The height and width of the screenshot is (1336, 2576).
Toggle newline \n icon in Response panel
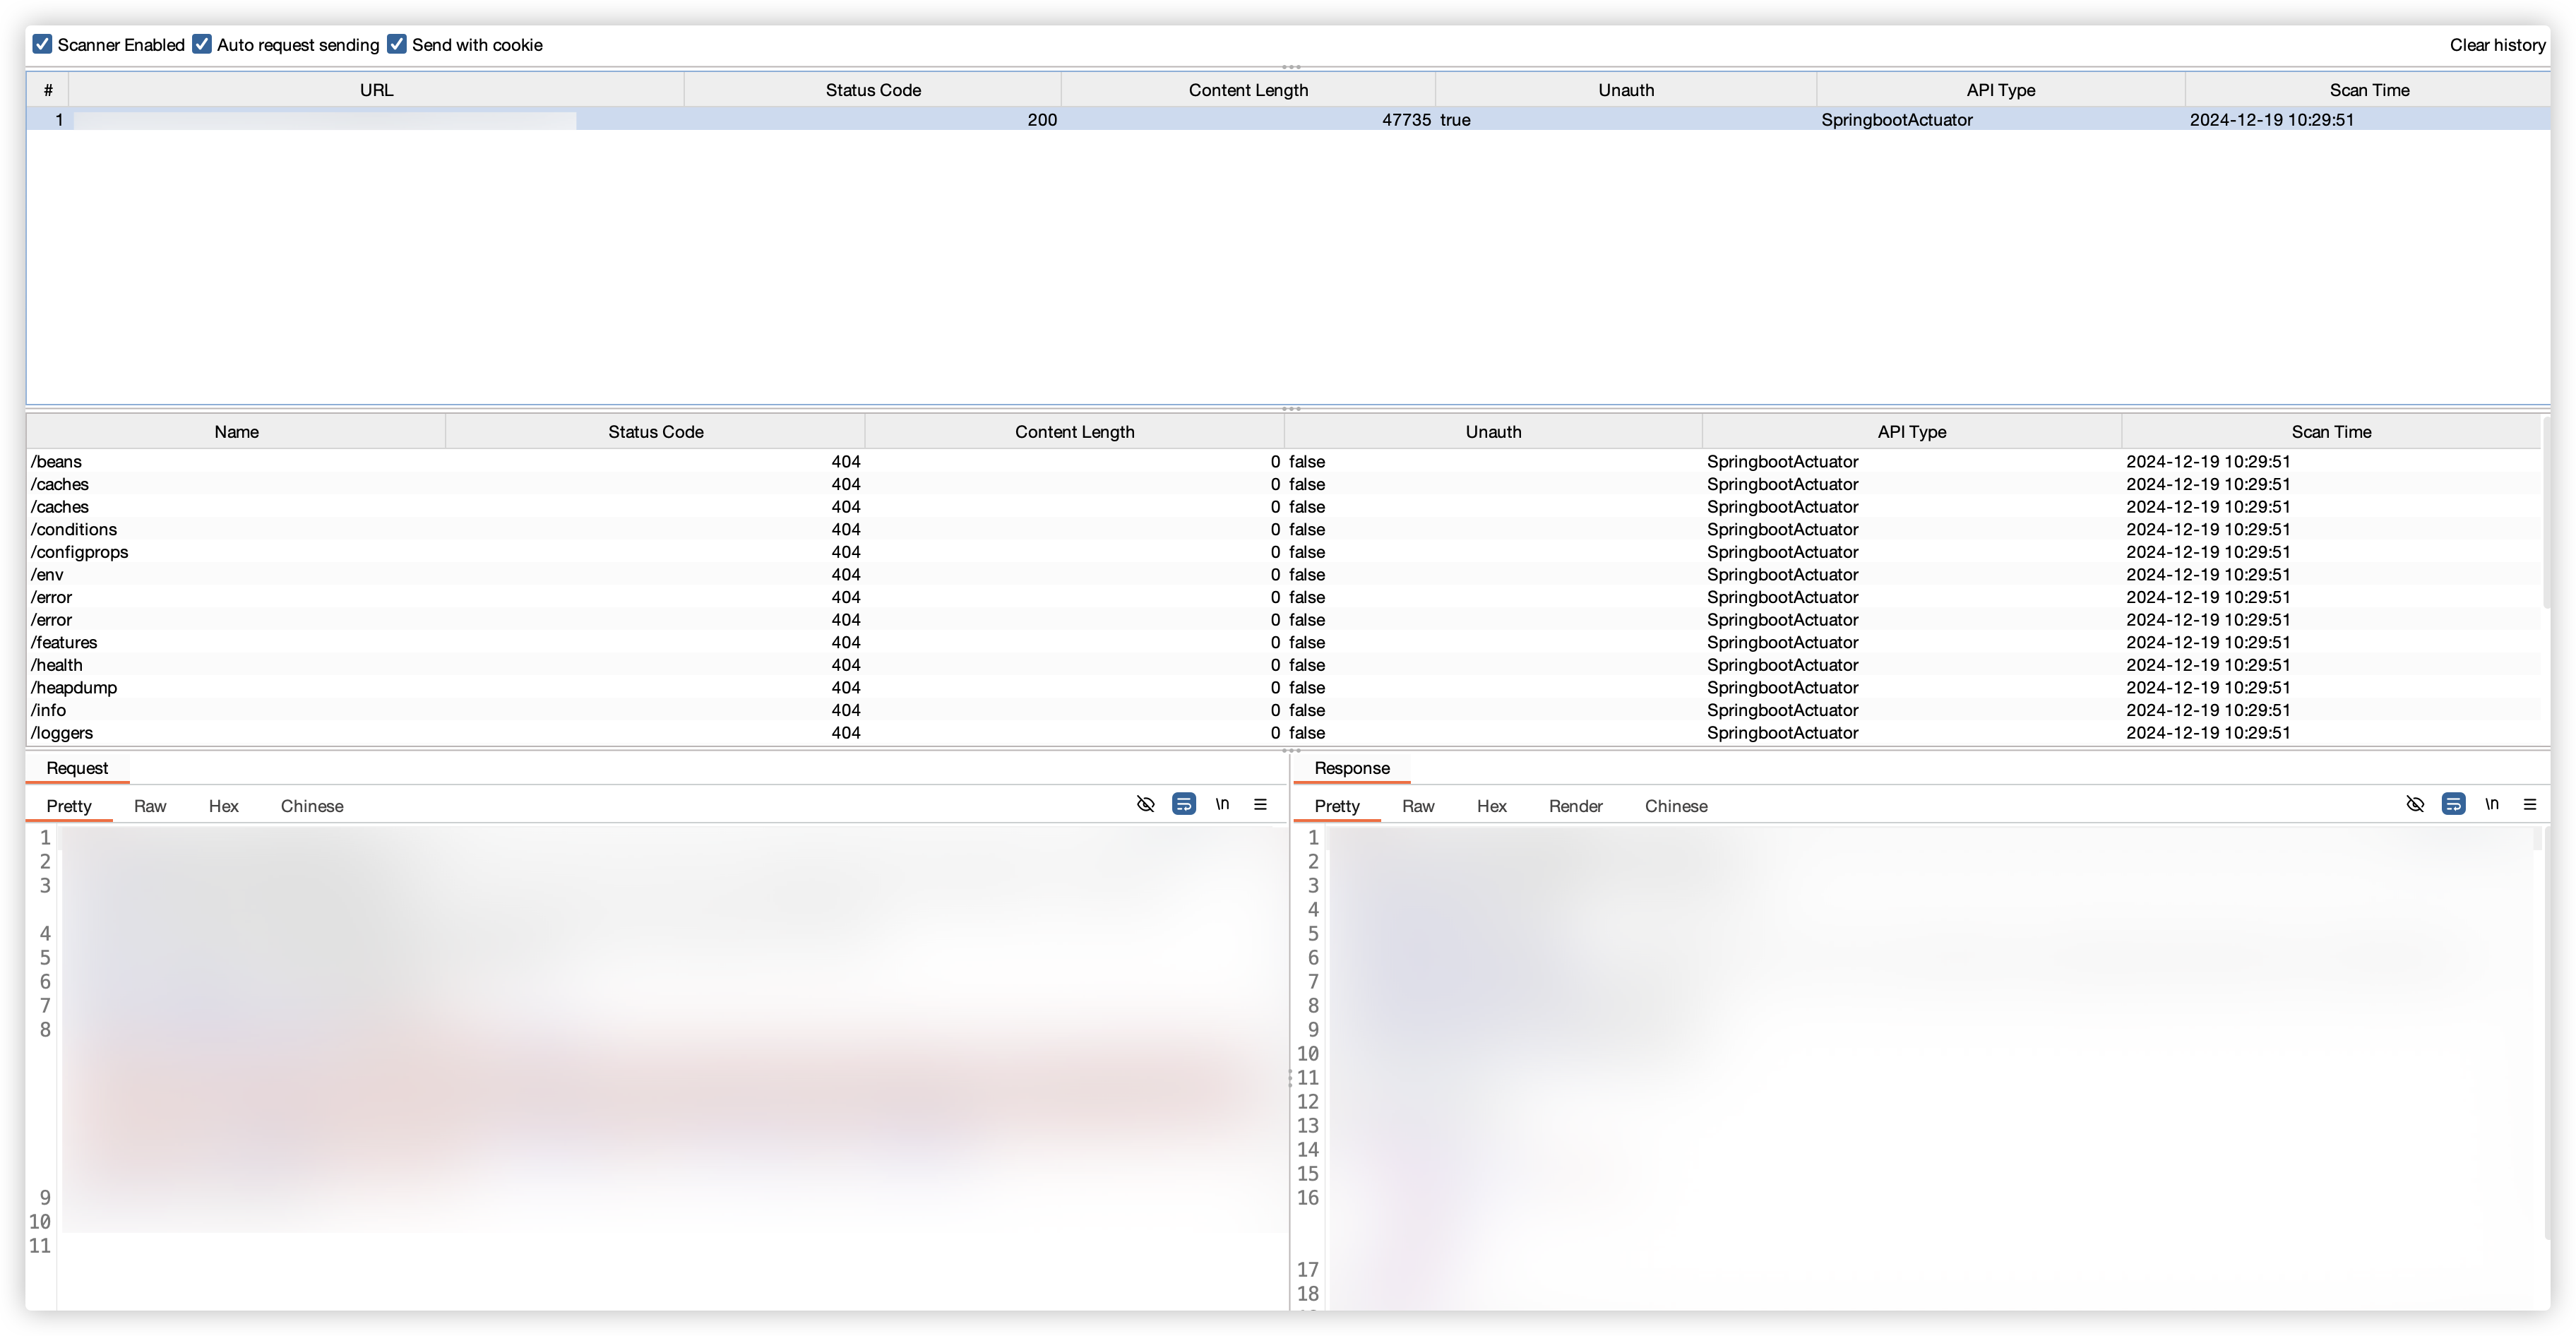pyautogui.click(x=2492, y=804)
